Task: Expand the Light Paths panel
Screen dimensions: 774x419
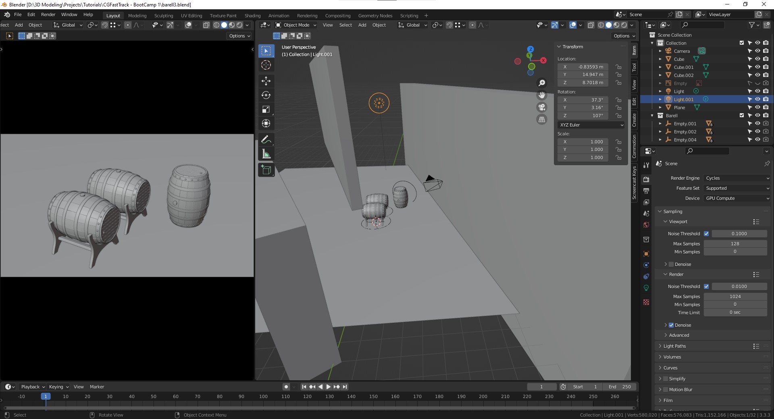Action: tap(674, 346)
